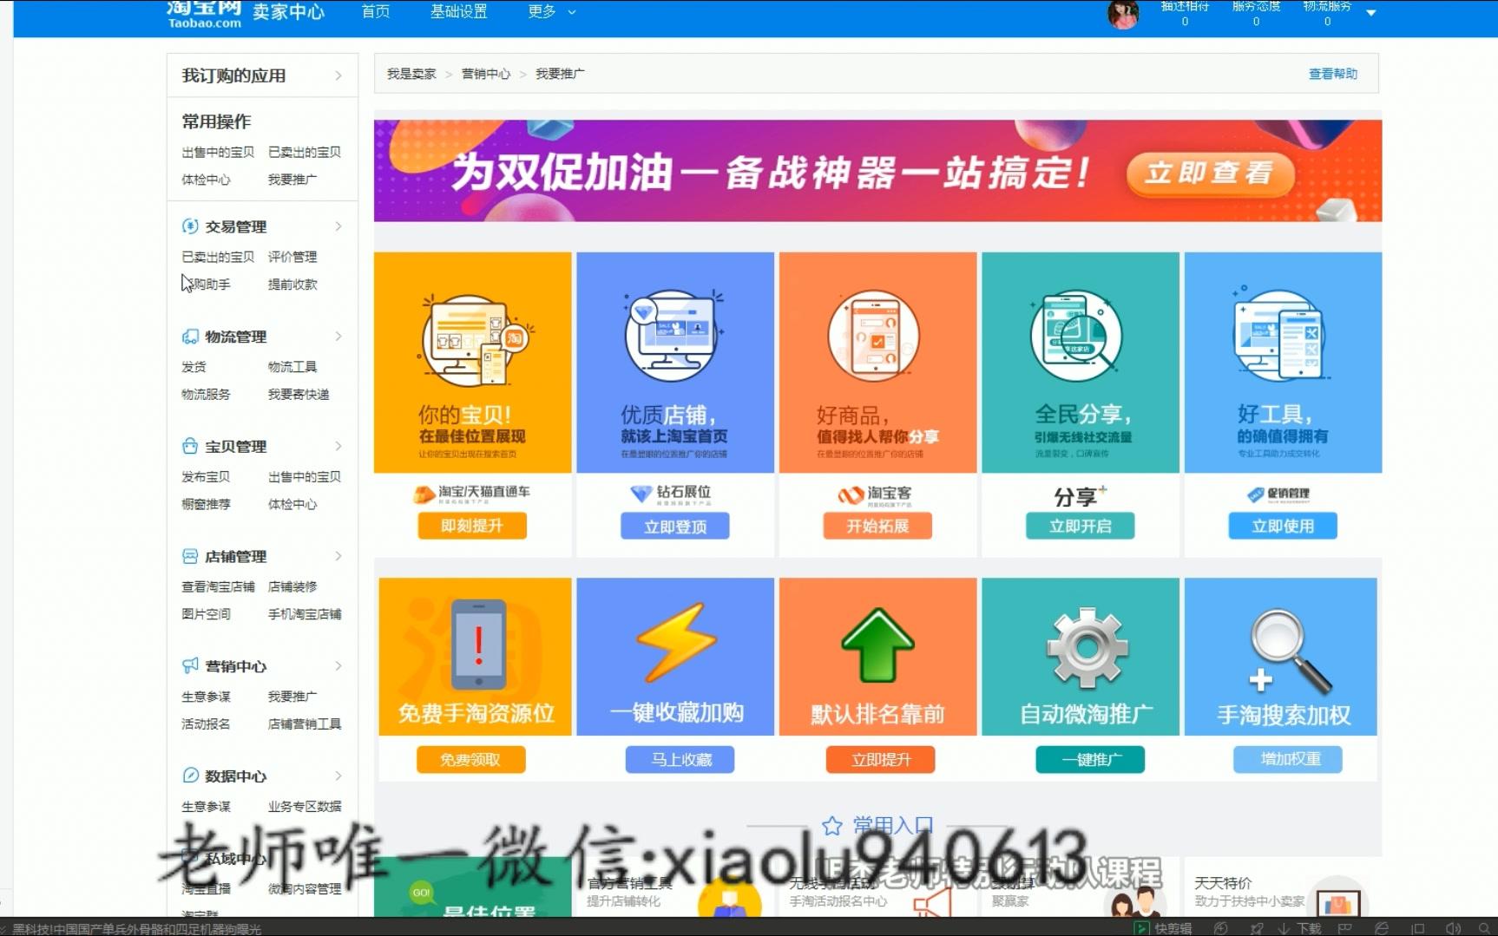
Task: Click the 立即查看 banner button
Action: pyautogui.click(x=1210, y=173)
